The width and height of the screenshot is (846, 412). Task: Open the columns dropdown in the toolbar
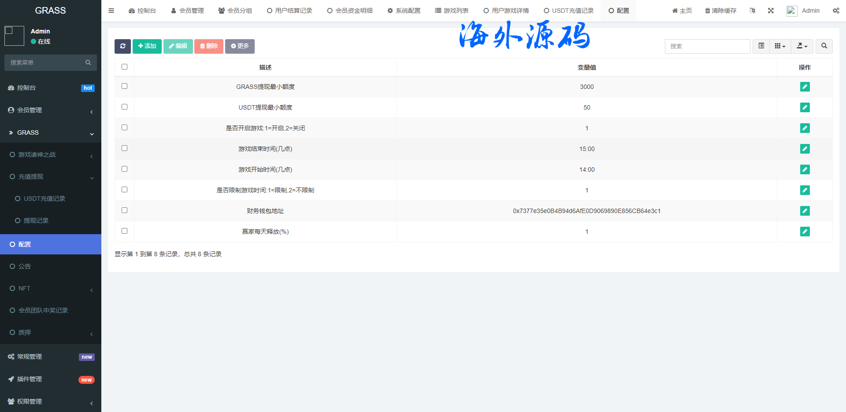(x=780, y=46)
